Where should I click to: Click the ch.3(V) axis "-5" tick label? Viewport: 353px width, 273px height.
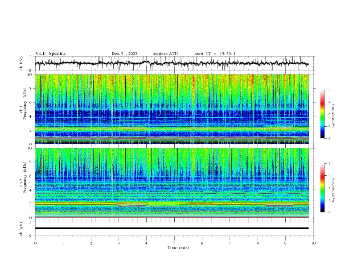30,236
